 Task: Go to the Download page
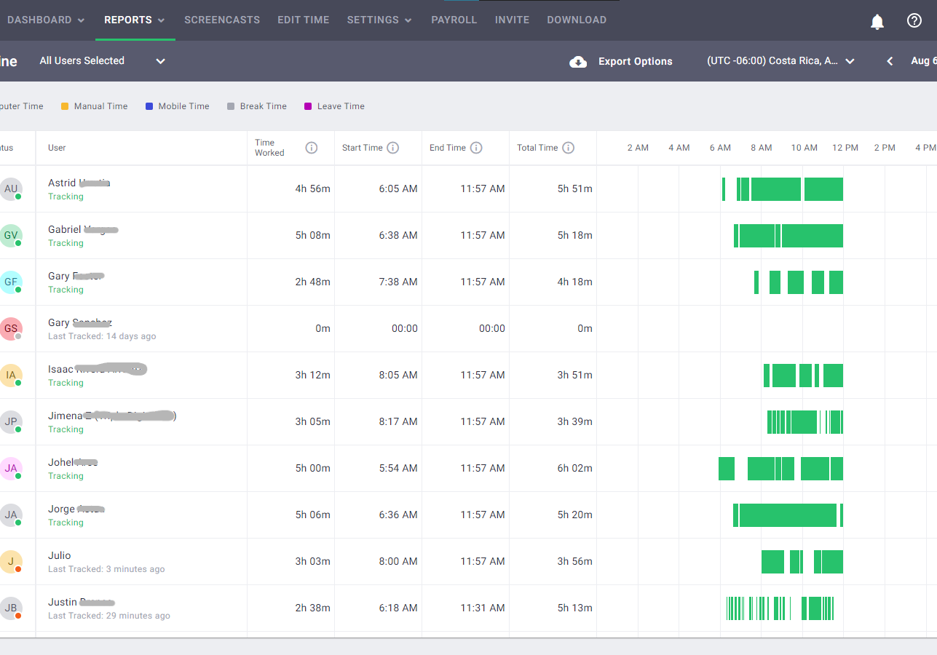pos(577,20)
